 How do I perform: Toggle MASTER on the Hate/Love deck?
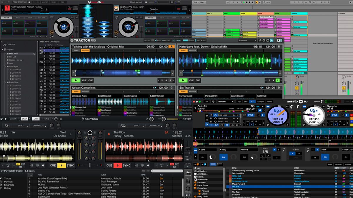pos(192,50)
